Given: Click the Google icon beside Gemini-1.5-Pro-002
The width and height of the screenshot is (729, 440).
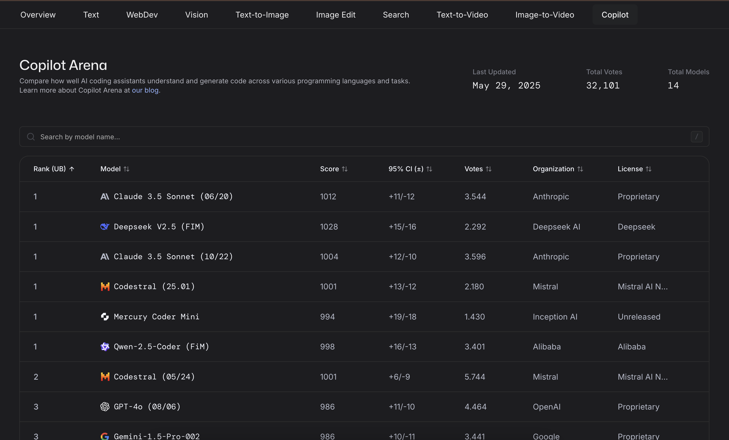Looking at the screenshot, I should pyautogui.click(x=105, y=436).
